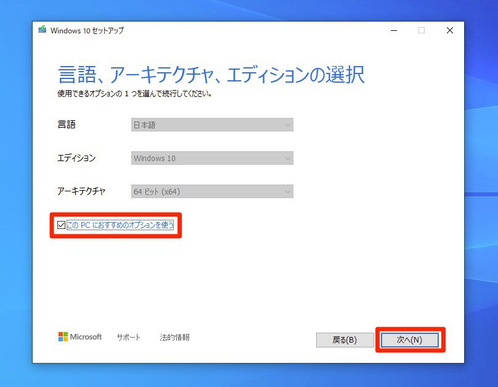The image size is (498, 387).
Task: Minimize the Windows 10 setup window
Action: (x=394, y=30)
